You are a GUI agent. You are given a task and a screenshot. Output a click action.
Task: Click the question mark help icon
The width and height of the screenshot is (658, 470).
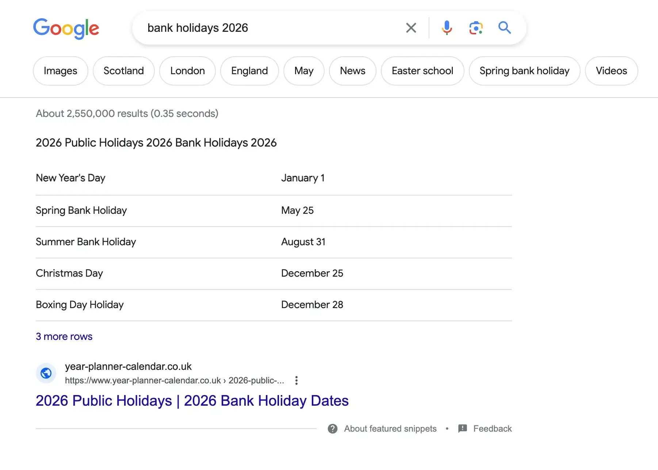coord(333,429)
